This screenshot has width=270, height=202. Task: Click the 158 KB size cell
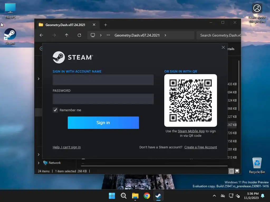tap(232, 141)
